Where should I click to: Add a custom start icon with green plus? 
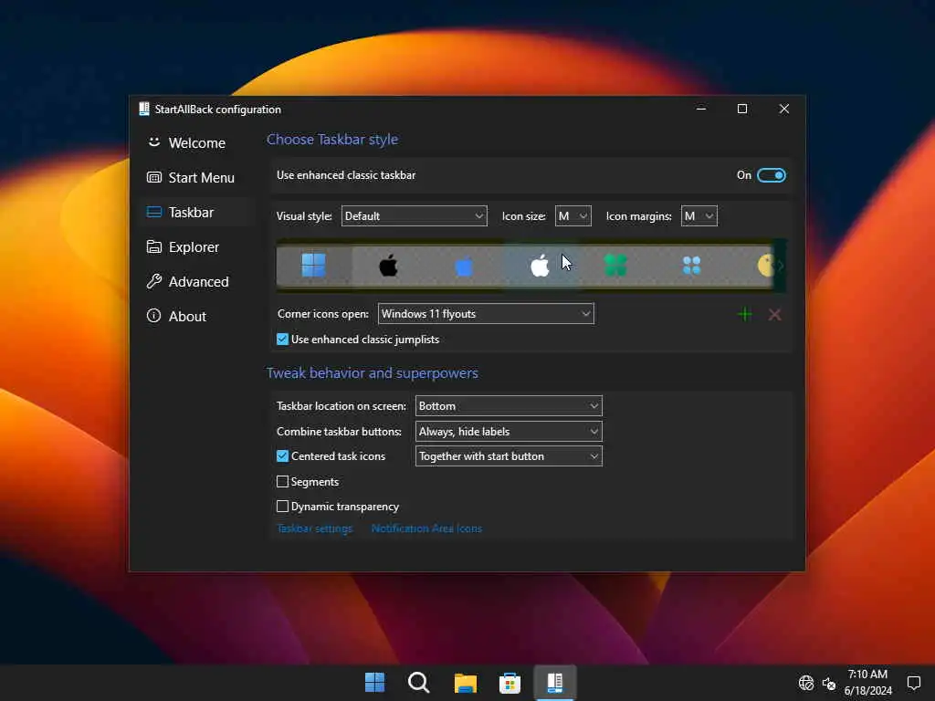coord(745,314)
